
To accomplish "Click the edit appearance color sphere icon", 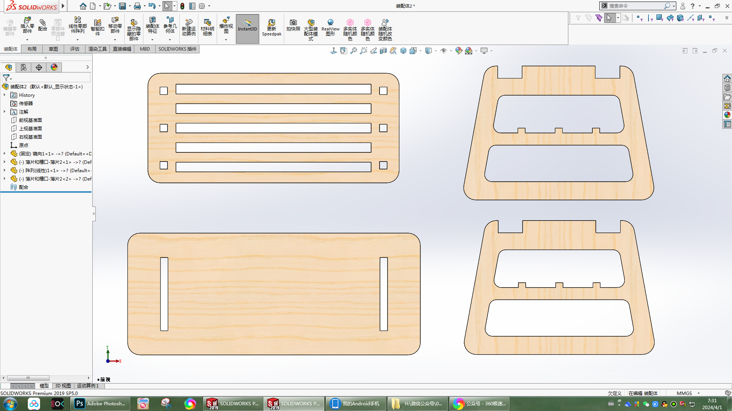I will point(459,51).
